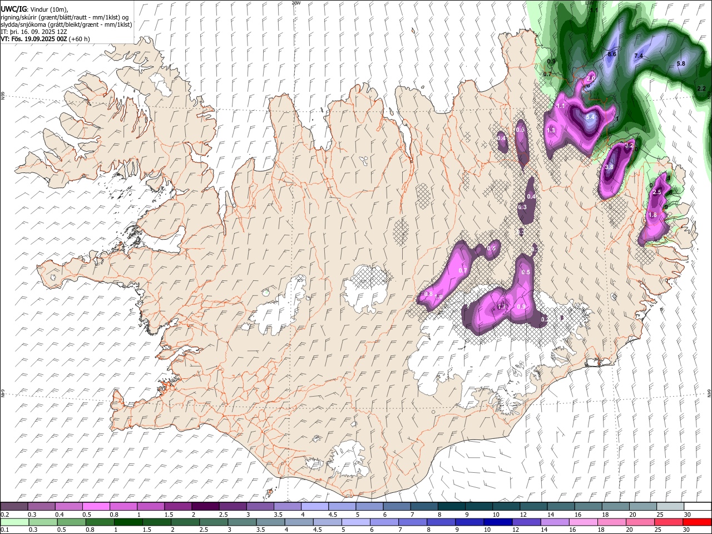Viewport: 712px width, 534px height.
Task: Click the dark blue rain legend swatch labeled 10
Action: [497, 522]
